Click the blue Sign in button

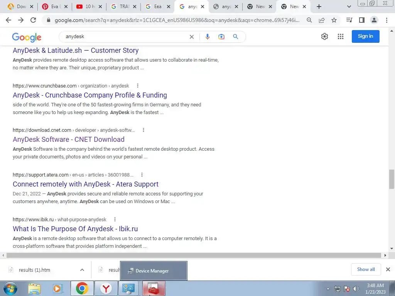tap(365, 36)
